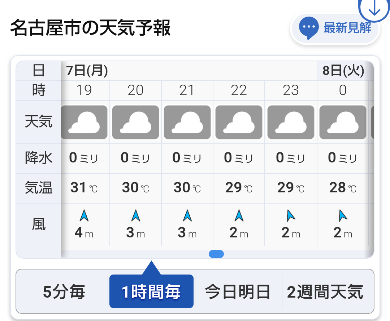Select the 1時間毎 hourly tab
390x321 pixels.
(151, 291)
